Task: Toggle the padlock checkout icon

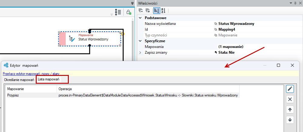Action: [129, 12]
